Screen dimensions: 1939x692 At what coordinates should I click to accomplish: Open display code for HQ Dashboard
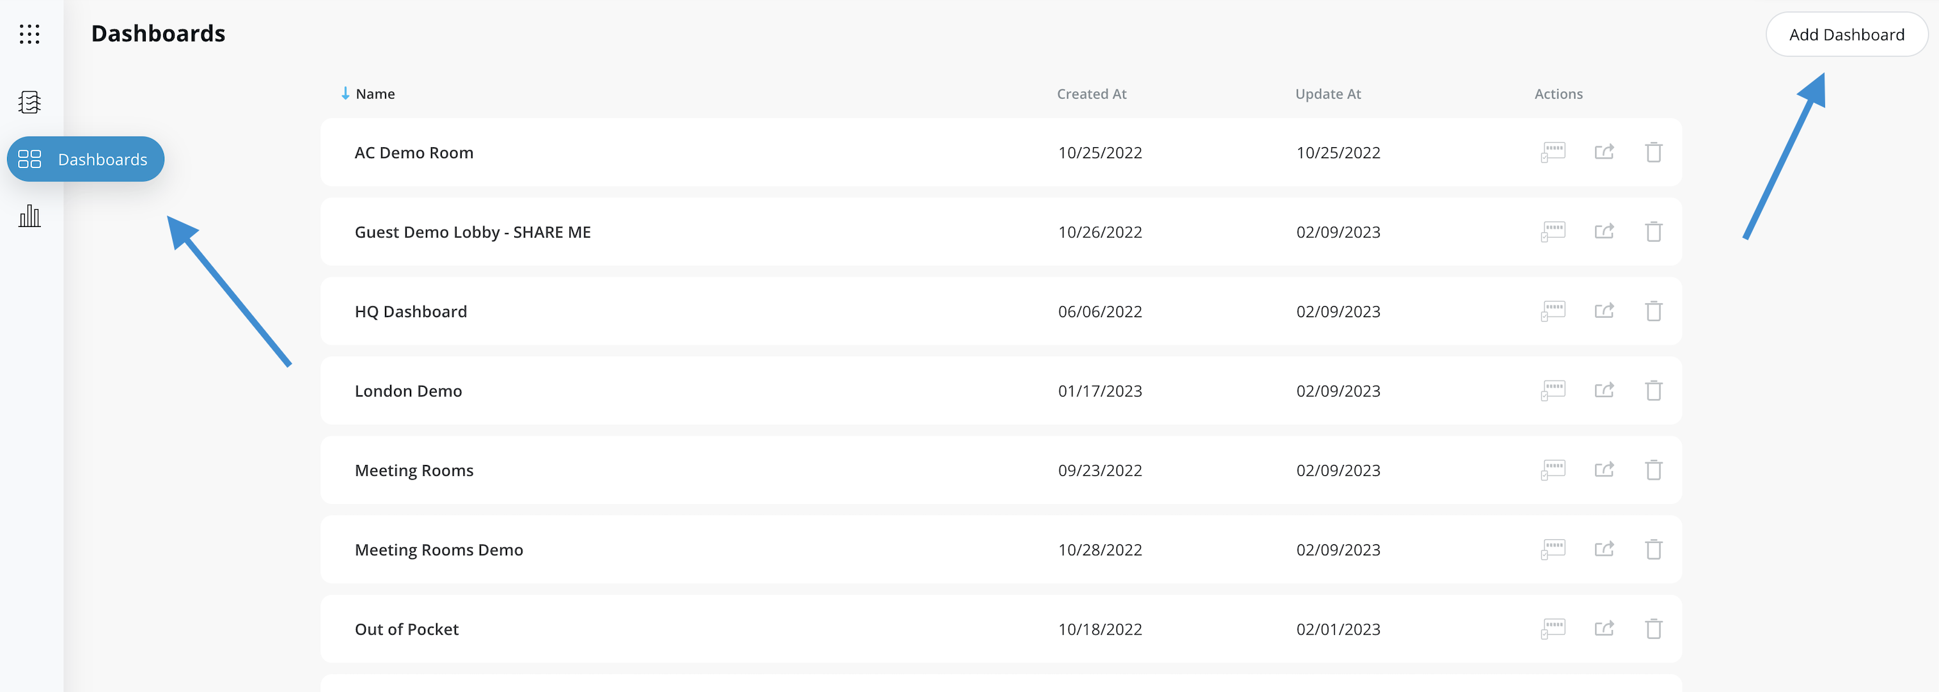(x=1553, y=311)
